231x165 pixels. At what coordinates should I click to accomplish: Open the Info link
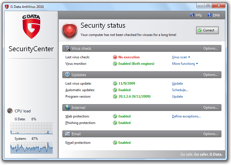tap(199, 15)
